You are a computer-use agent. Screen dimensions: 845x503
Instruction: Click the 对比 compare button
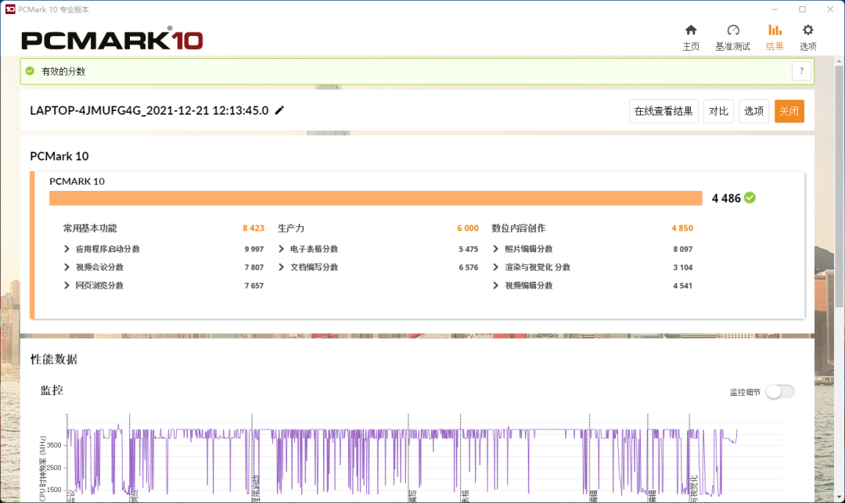pos(718,111)
